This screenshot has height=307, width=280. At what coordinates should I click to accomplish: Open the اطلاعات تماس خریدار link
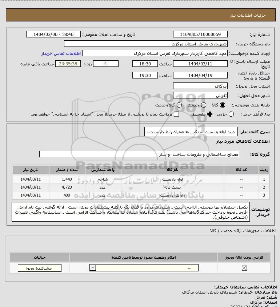[61, 53]
